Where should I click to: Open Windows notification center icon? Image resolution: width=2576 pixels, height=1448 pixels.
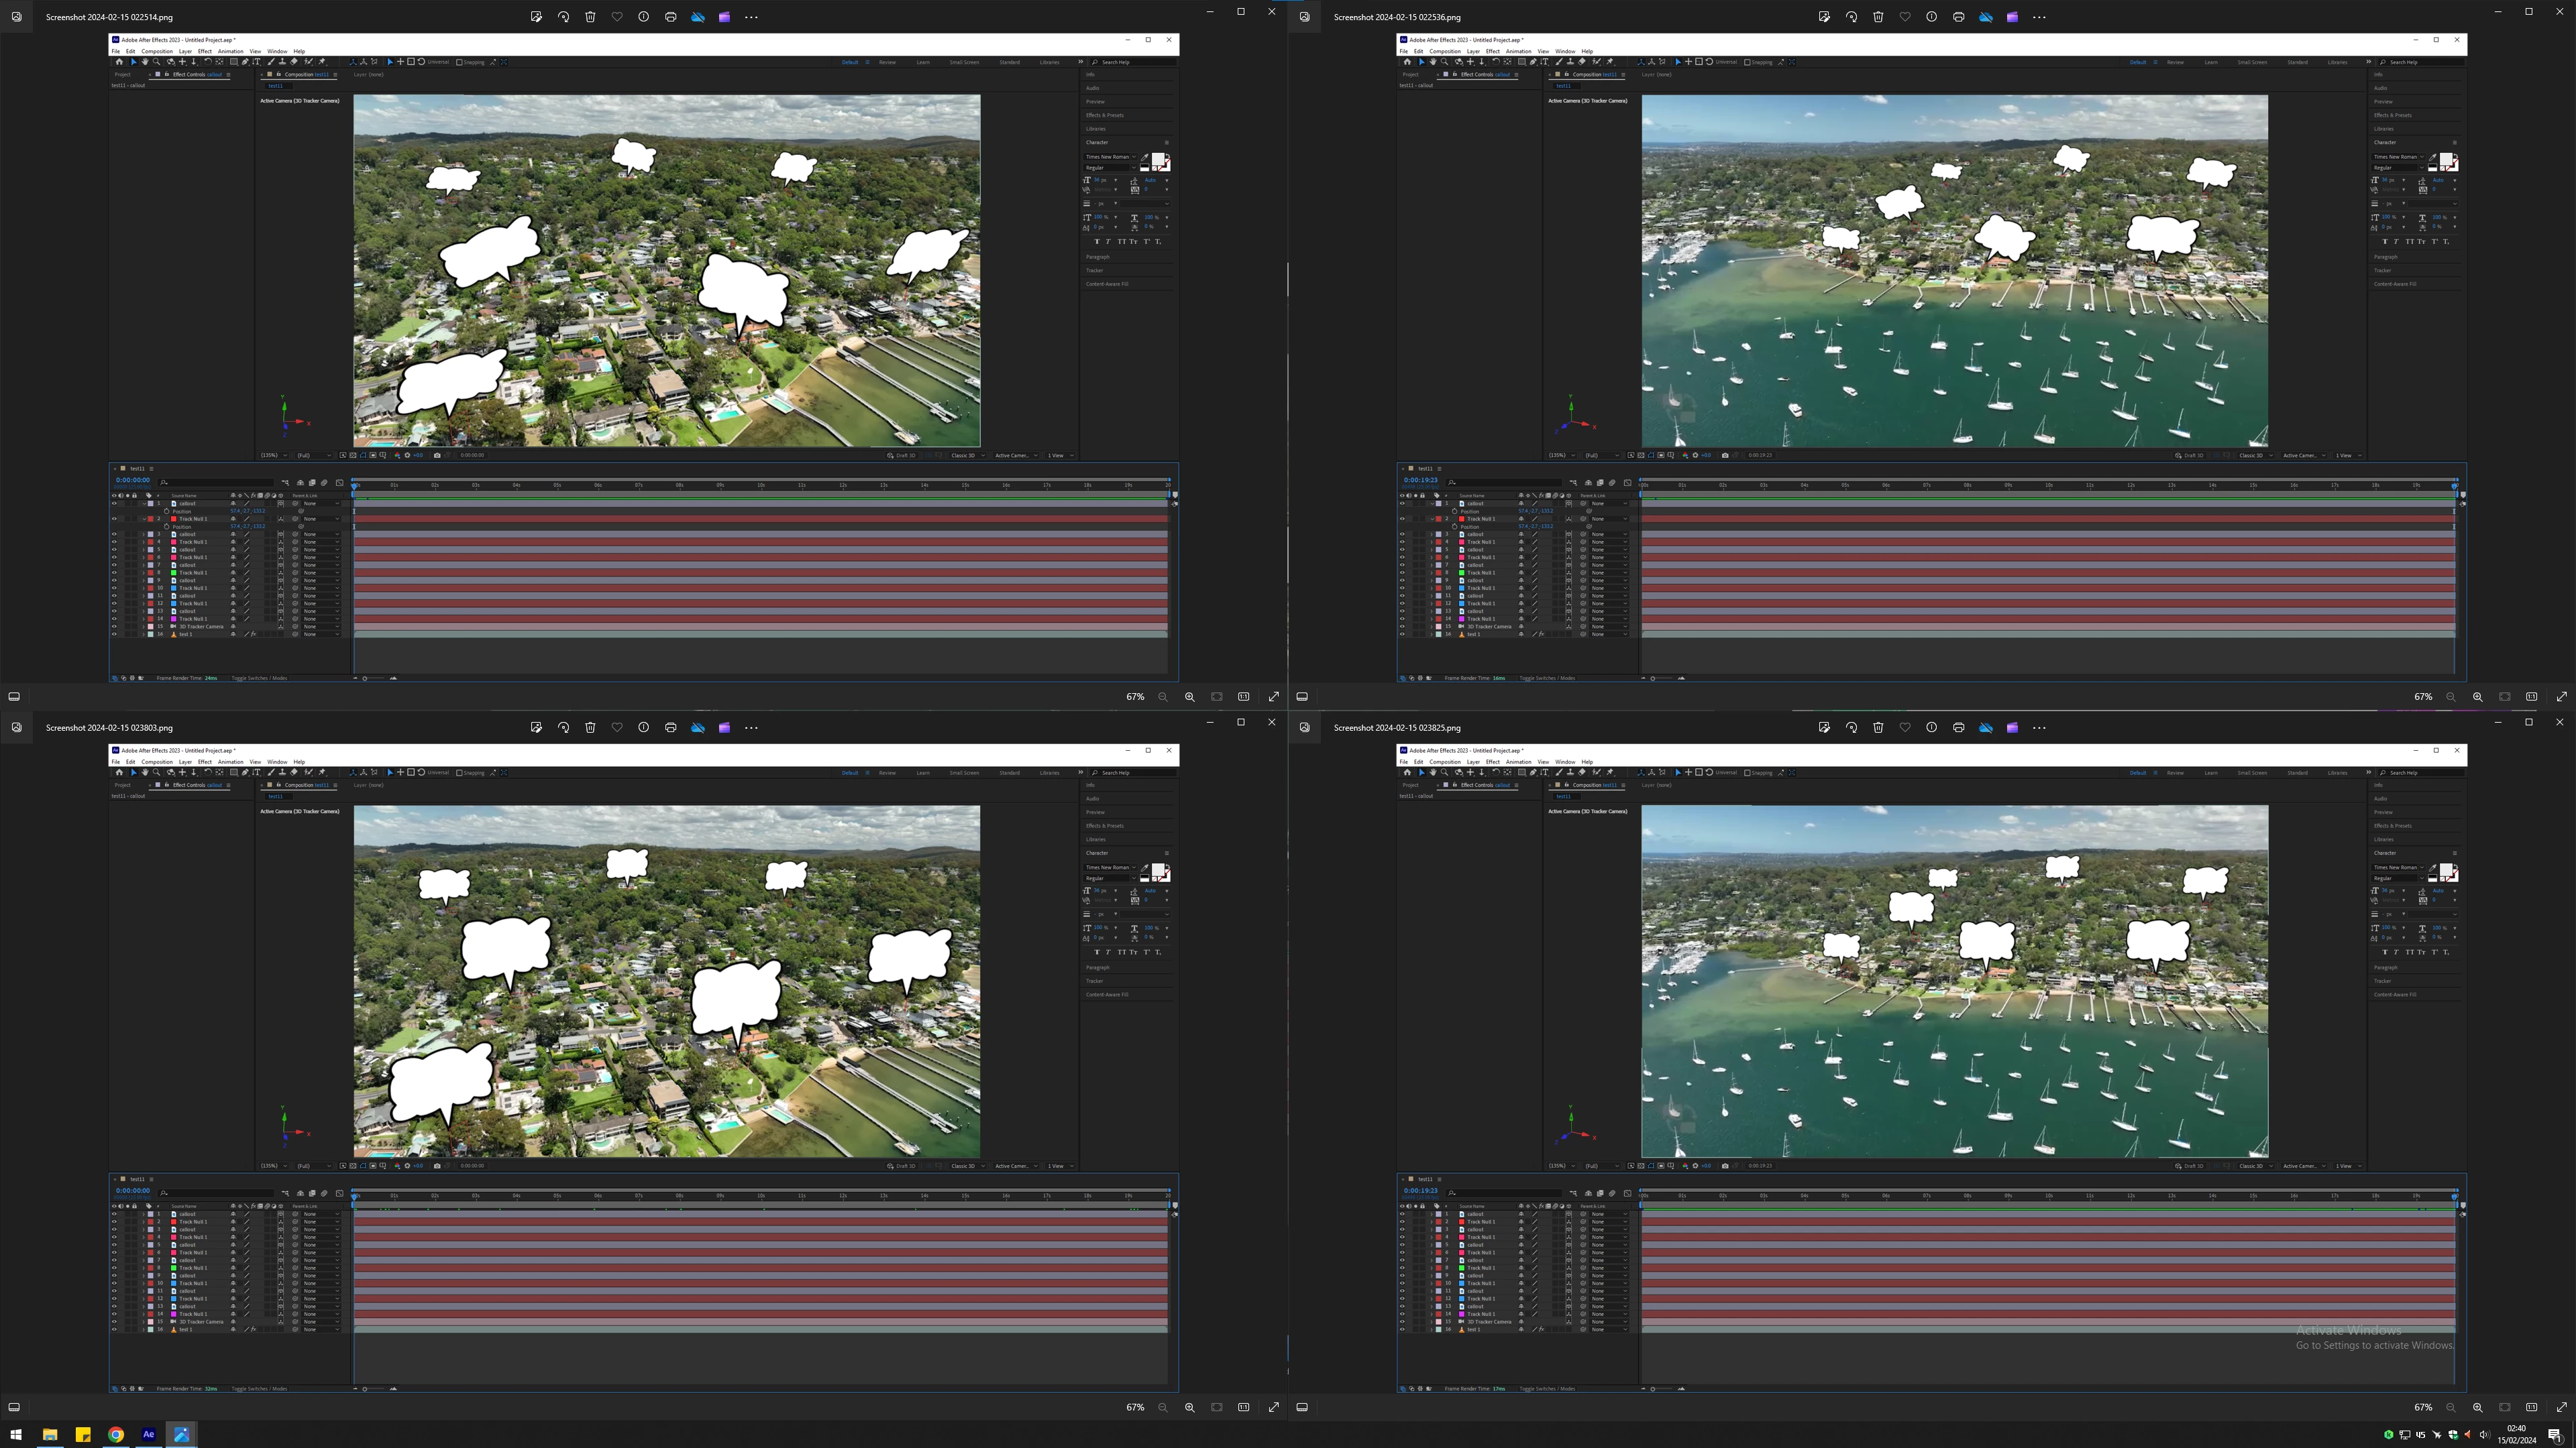point(2555,1435)
